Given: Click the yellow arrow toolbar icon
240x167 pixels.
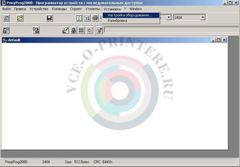Looking at the screenshot, I should click(x=90, y=31).
